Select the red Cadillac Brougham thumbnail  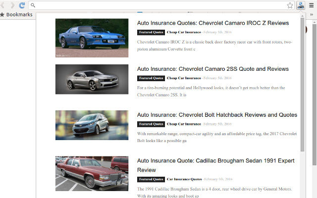[92, 174]
